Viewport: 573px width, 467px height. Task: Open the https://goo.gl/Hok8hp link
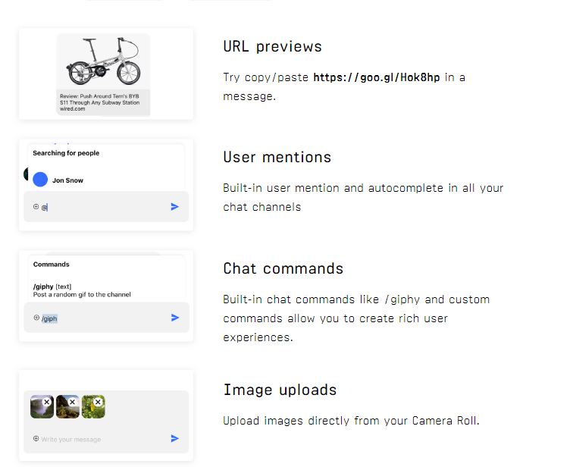tap(376, 77)
